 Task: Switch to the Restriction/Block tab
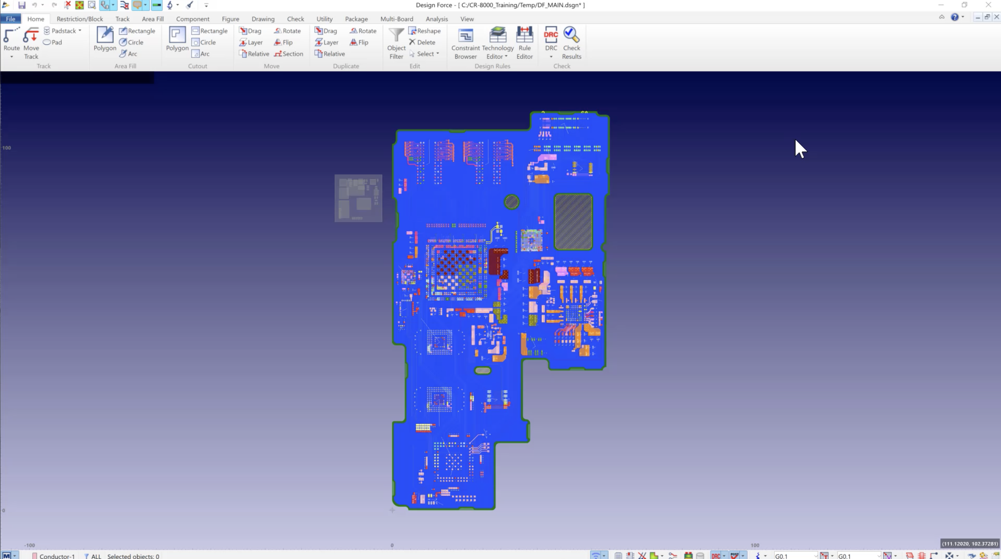(x=80, y=19)
